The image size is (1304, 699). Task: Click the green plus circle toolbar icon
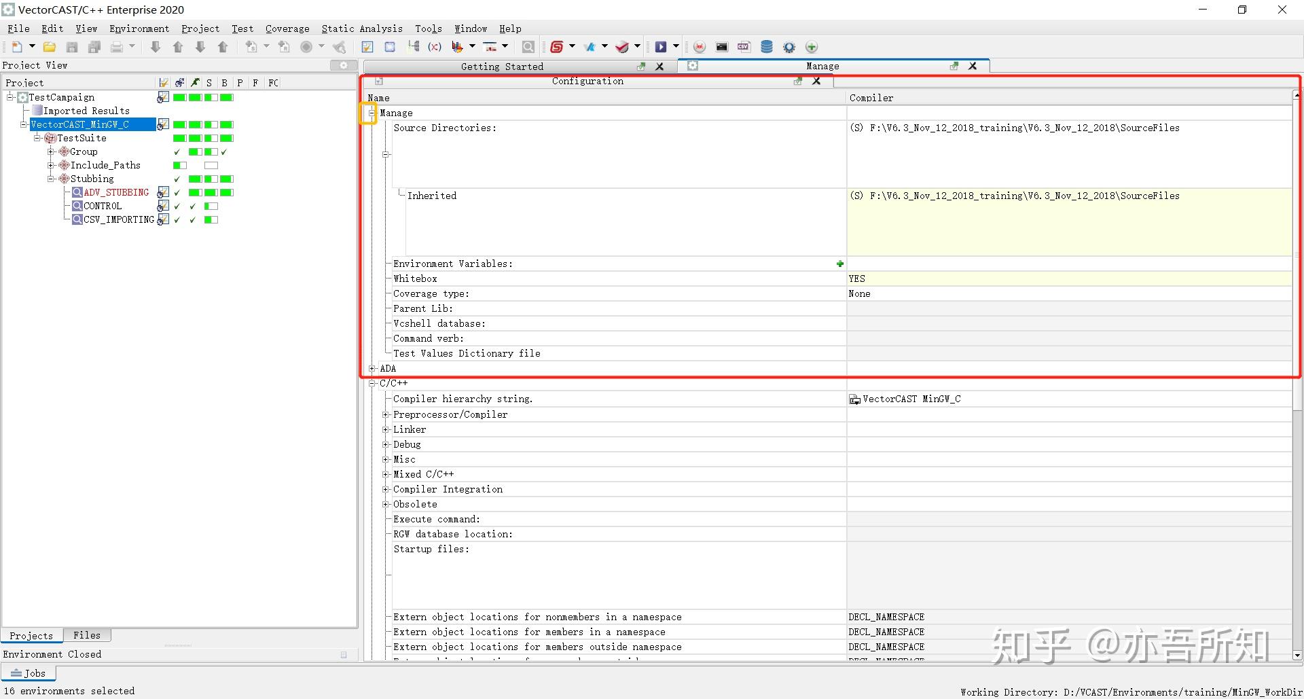click(811, 47)
